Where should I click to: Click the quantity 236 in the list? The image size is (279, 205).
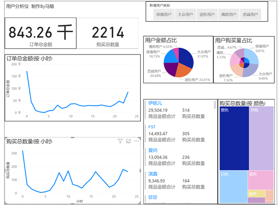(186, 157)
